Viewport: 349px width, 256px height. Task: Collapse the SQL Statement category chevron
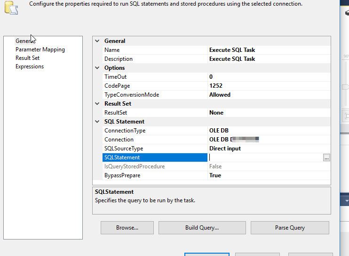click(97, 122)
